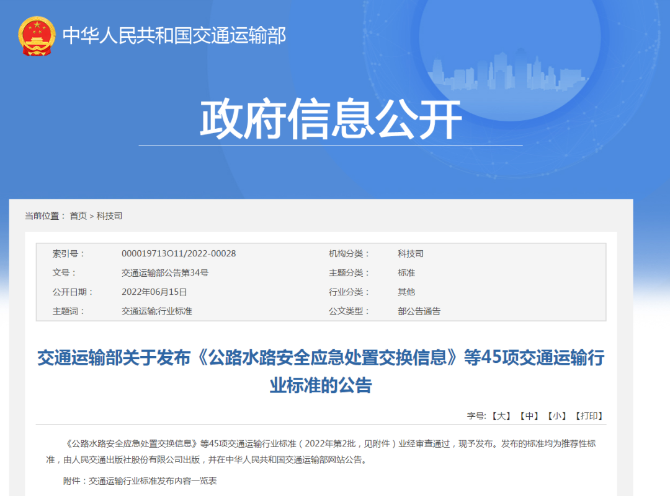Set font size to 大

[501, 416]
